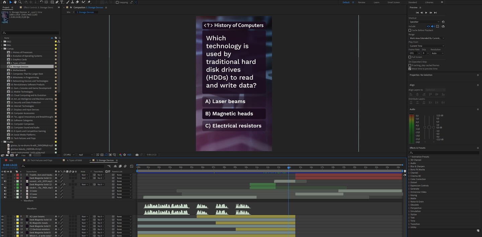Viewport: 482px width, 237px height.
Task: Go to first frame in Preview panel
Action: tap(417, 13)
